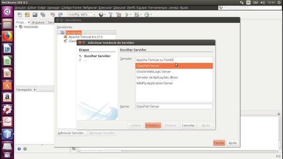Open the Amazon launcher icon
The image size is (283, 159).
(7, 97)
